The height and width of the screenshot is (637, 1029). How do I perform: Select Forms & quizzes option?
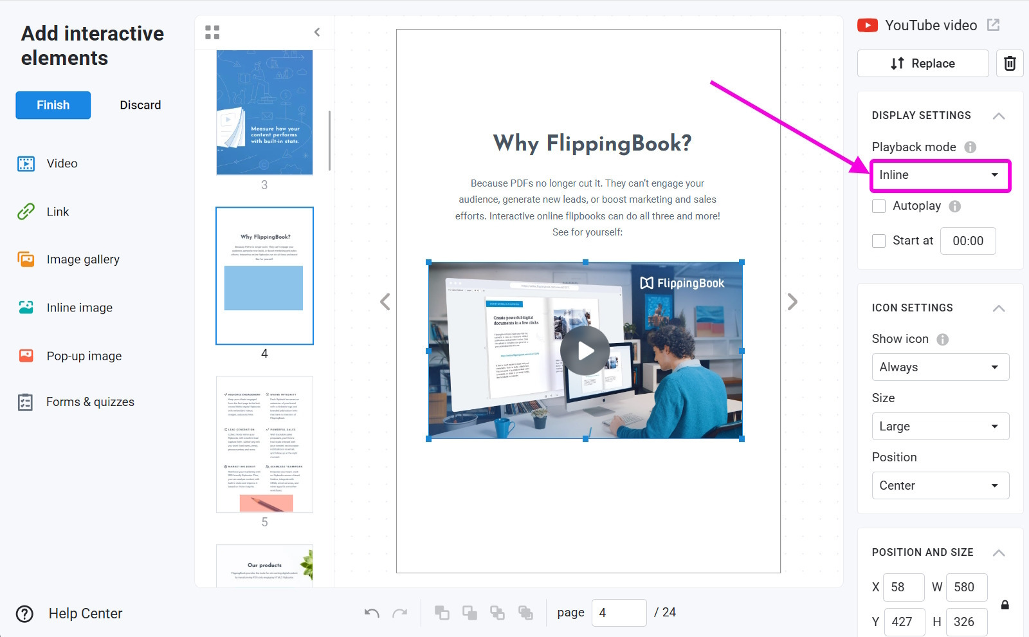click(90, 402)
